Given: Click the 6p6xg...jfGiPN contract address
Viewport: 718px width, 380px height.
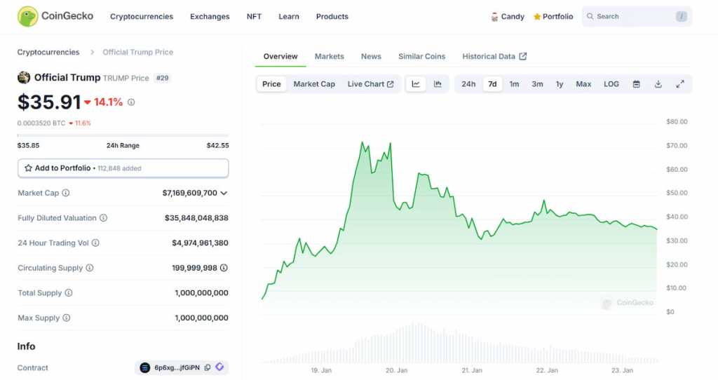Looking at the screenshot, I should [x=177, y=367].
